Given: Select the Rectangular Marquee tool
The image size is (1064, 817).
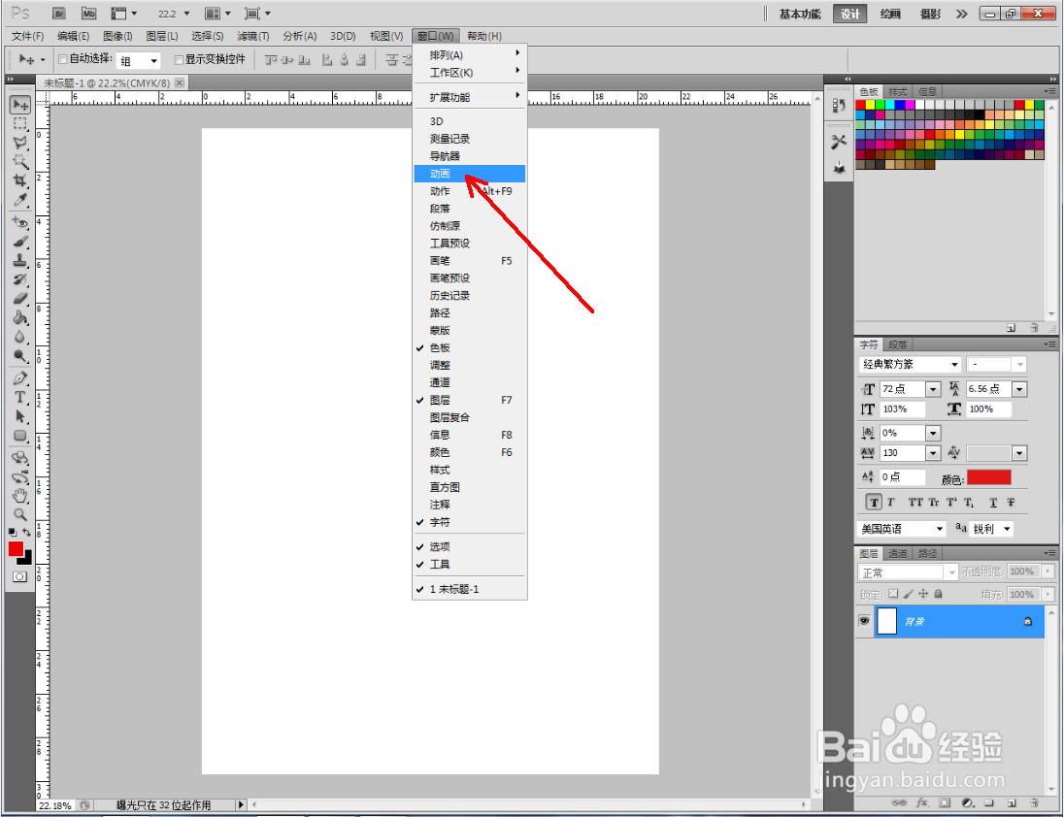Looking at the screenshot, I should pyautogui.click(x=20, y=123).
